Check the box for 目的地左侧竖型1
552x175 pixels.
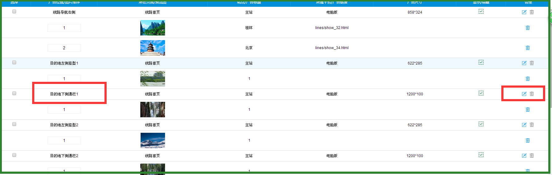14,62
